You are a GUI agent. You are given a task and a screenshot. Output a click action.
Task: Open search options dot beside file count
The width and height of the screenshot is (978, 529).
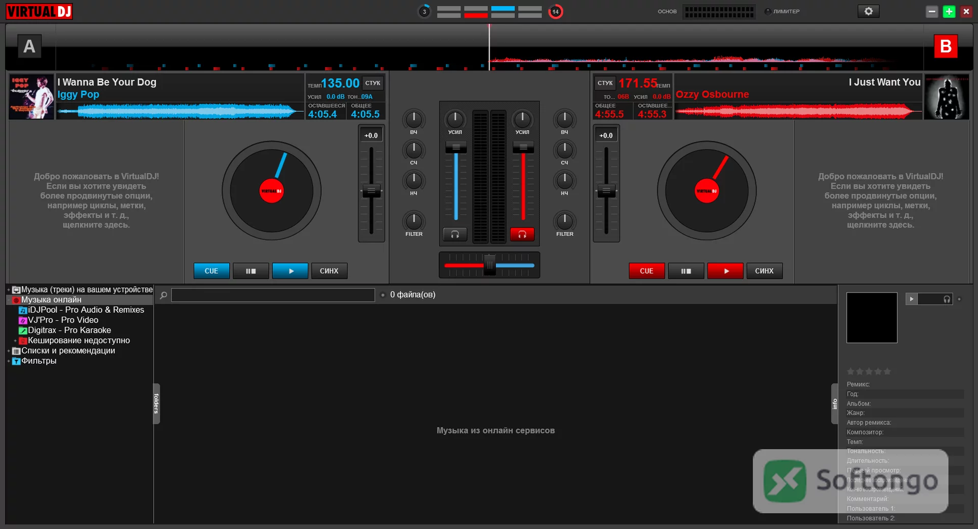(383, 295)
